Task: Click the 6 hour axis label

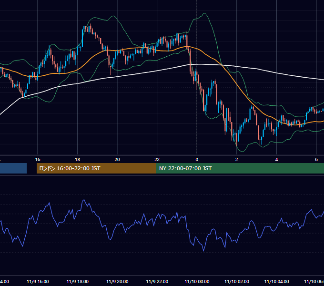Action: pyautogui.click(x=316, y=160)
